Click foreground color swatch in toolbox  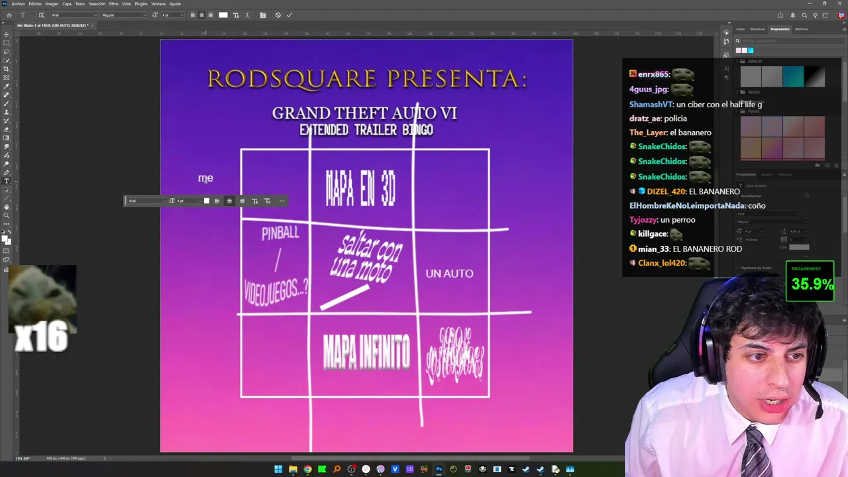coord(5,237)
